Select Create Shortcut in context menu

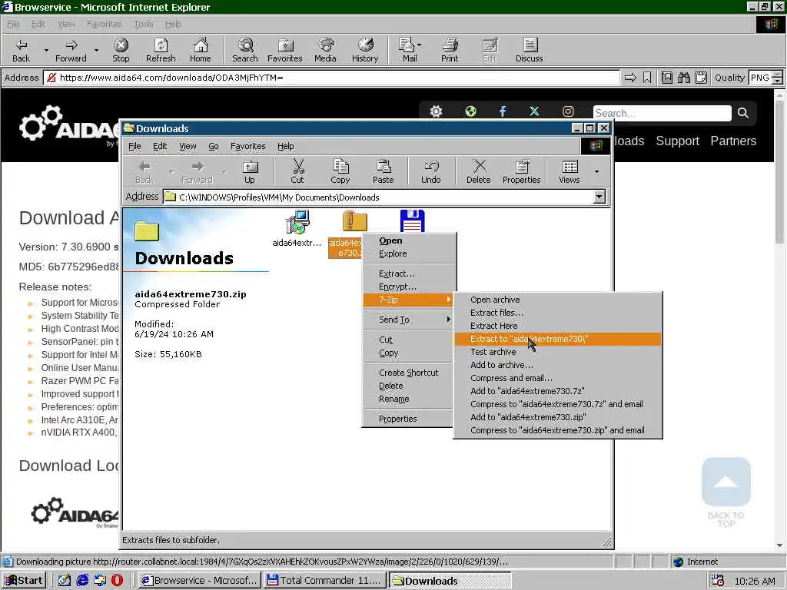[409, 373]
